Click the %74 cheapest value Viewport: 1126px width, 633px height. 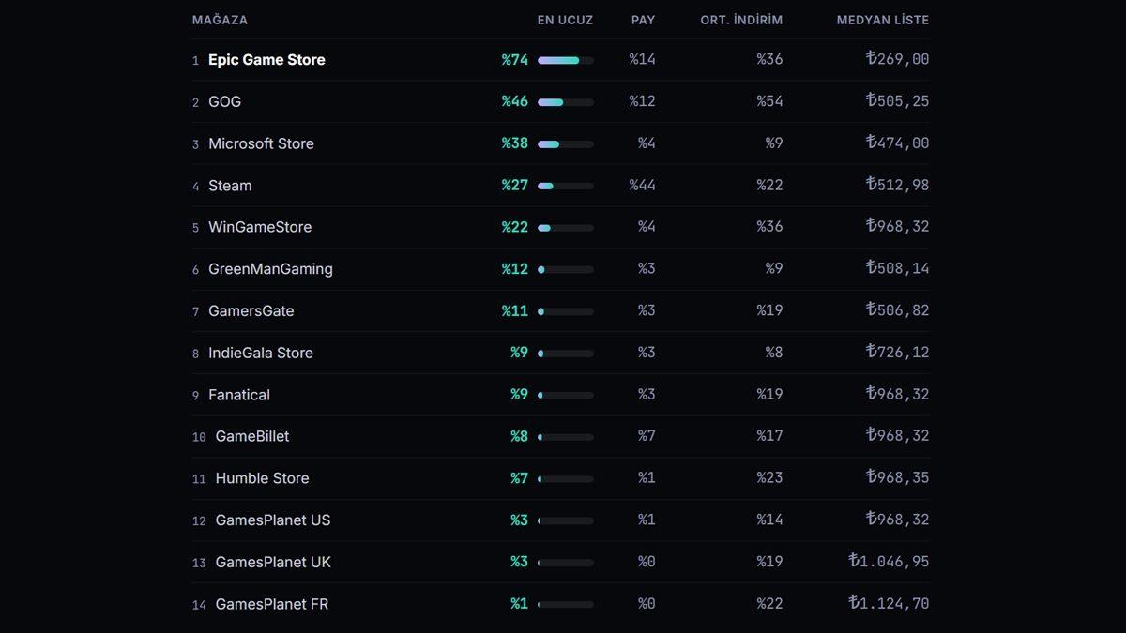[x=515, y=60]
